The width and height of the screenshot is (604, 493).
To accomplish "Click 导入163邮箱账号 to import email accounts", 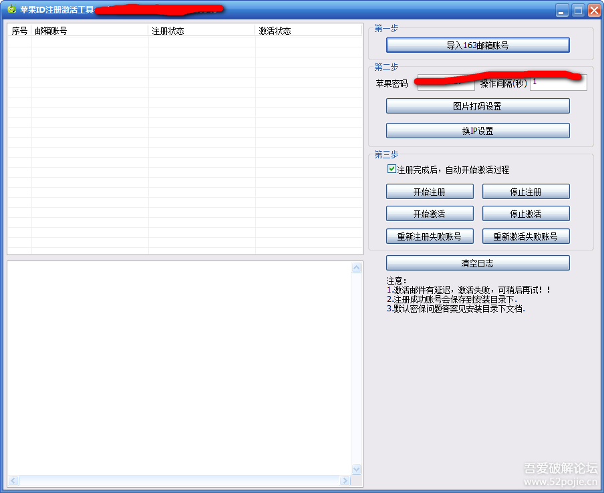I will (477, 45).
